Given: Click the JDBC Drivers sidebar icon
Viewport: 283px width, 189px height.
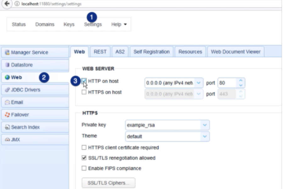Looking at the screenshot, I should point(7,90).
